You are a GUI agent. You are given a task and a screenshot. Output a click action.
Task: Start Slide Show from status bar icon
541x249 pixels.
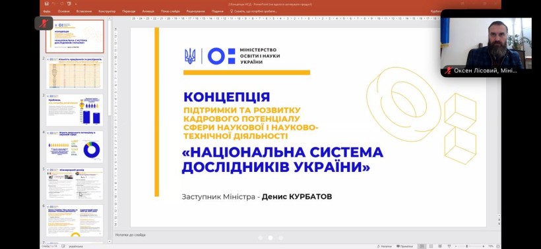click(449, 246)
